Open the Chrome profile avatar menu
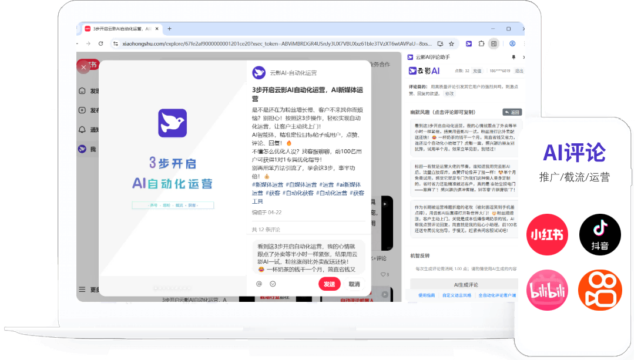This screenshot has height=360, width=641. click(512, 43)
